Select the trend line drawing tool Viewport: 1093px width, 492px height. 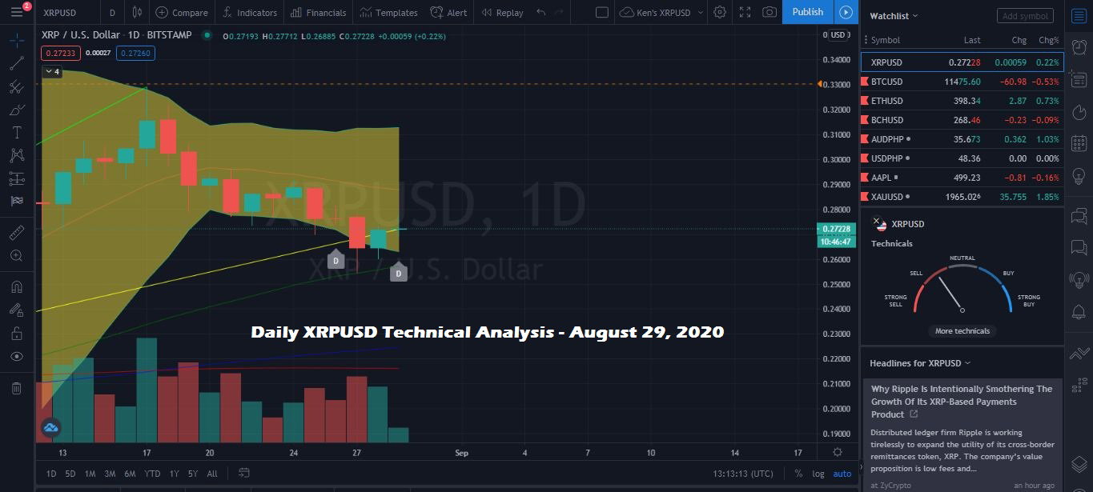(17, 64)
